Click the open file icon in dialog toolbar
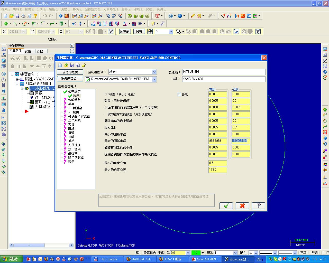Screen dimensions: 329x263 [x=66, y=65]
